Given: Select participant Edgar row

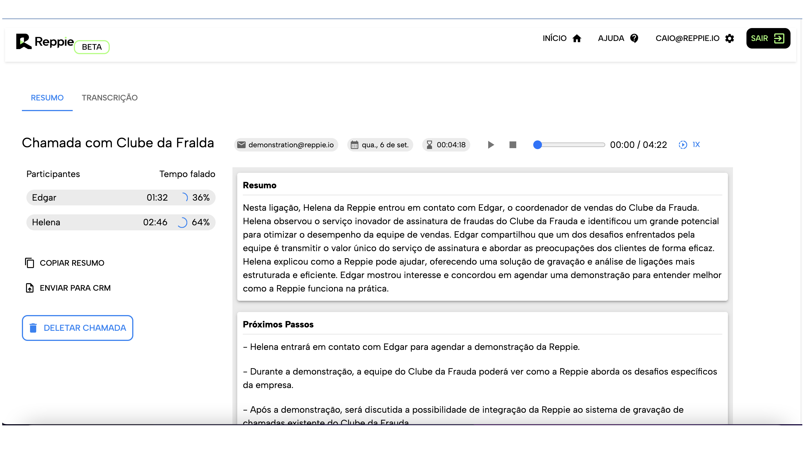Looking at the screenshot, I should 121,198.
